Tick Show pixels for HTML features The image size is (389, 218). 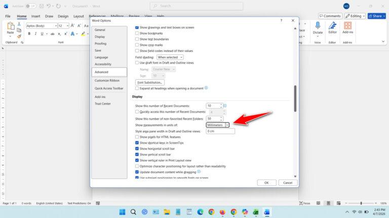click(x=137, y=137)
